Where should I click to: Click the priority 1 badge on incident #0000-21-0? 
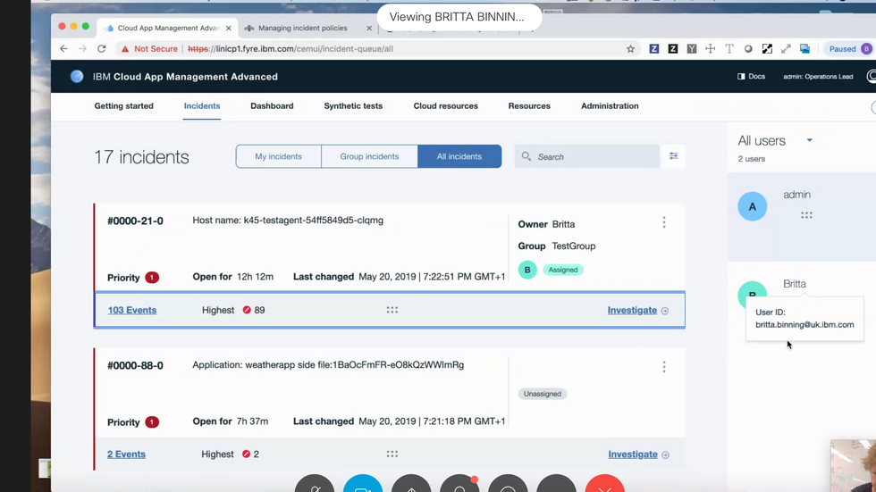152,278
